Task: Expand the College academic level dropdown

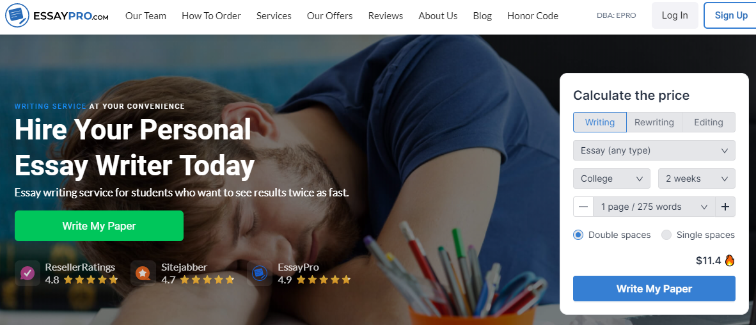Action: tap(611, 178)
